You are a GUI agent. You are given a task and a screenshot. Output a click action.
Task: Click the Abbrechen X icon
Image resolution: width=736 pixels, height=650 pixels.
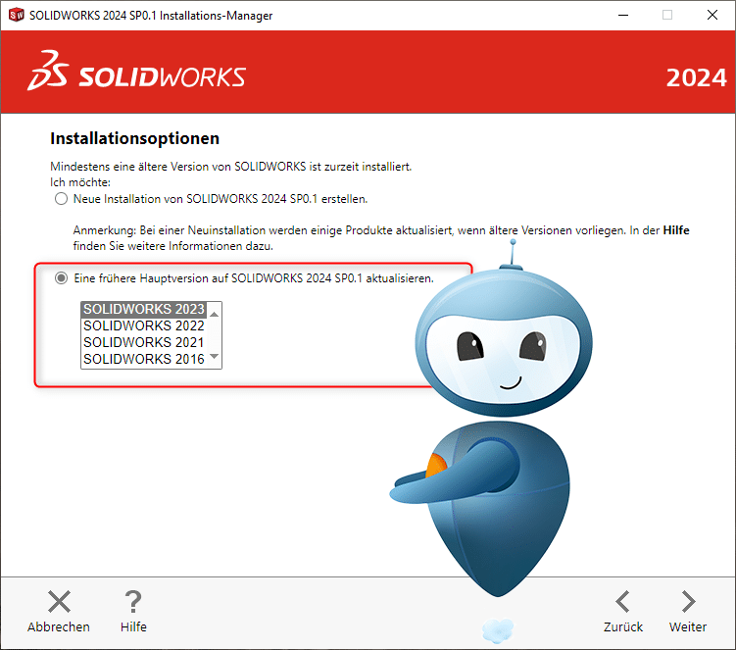tap(59, 601)
